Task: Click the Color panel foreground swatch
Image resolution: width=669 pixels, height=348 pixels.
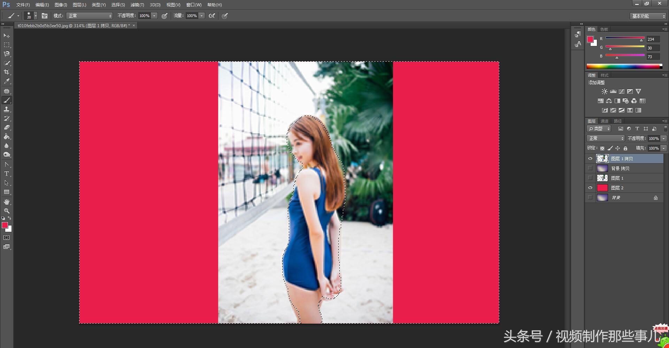Action: point(590,39)
